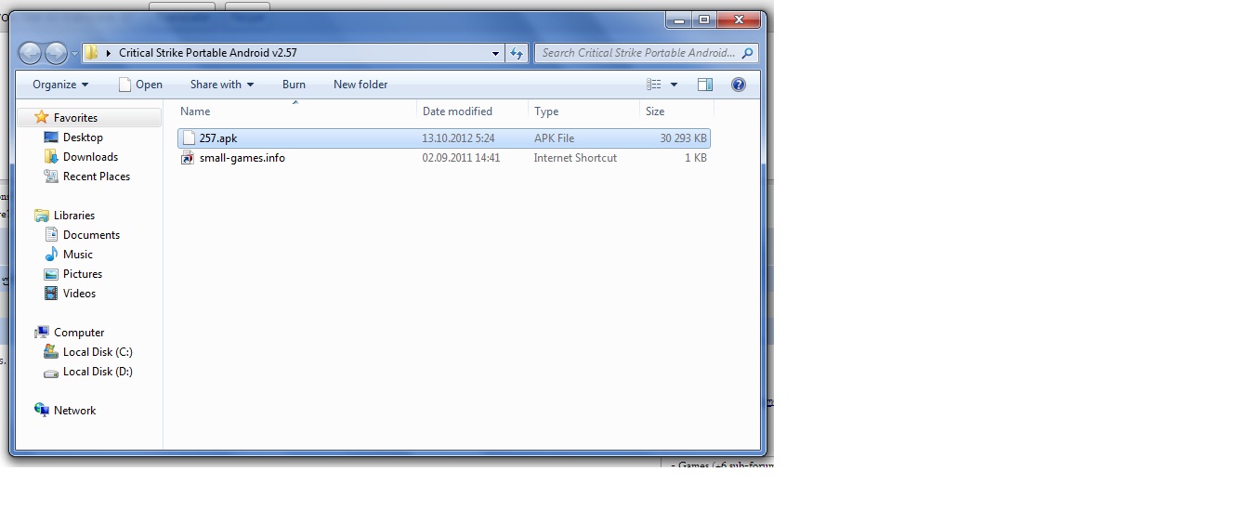Open Desktop in the navigation pane
Screen dimensions: 1258x524
pos(83,138)
